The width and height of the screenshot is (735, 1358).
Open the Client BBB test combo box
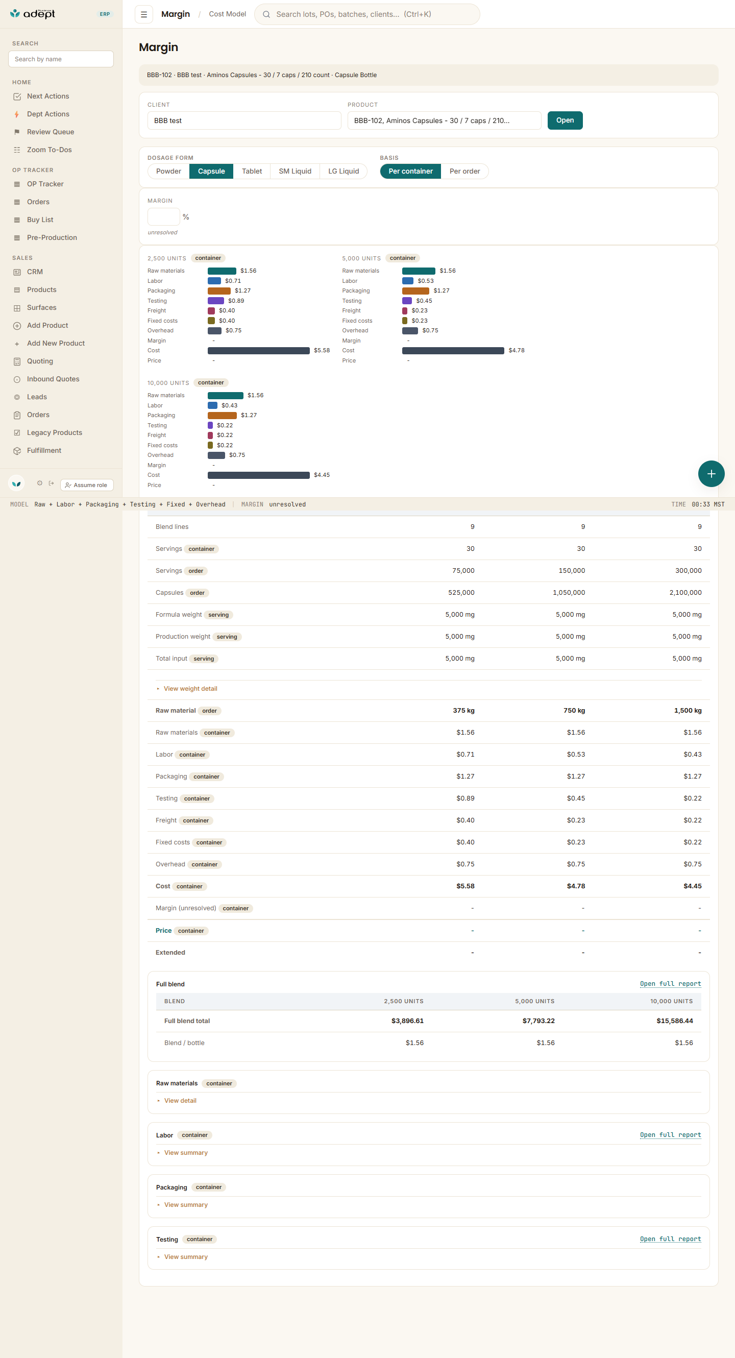[x=244, y=120]
